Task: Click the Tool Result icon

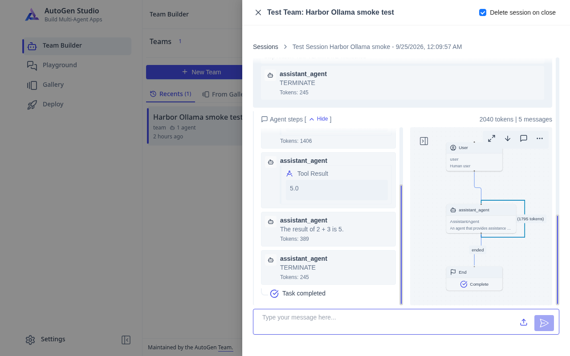Action: click(289, 174)
